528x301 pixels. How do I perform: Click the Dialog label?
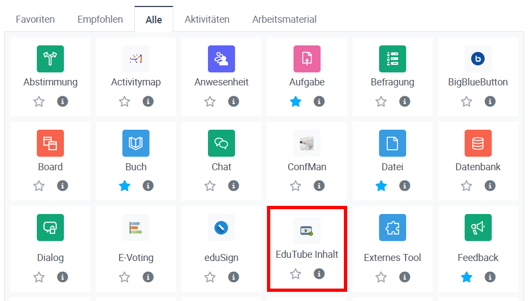click(50, 258)
